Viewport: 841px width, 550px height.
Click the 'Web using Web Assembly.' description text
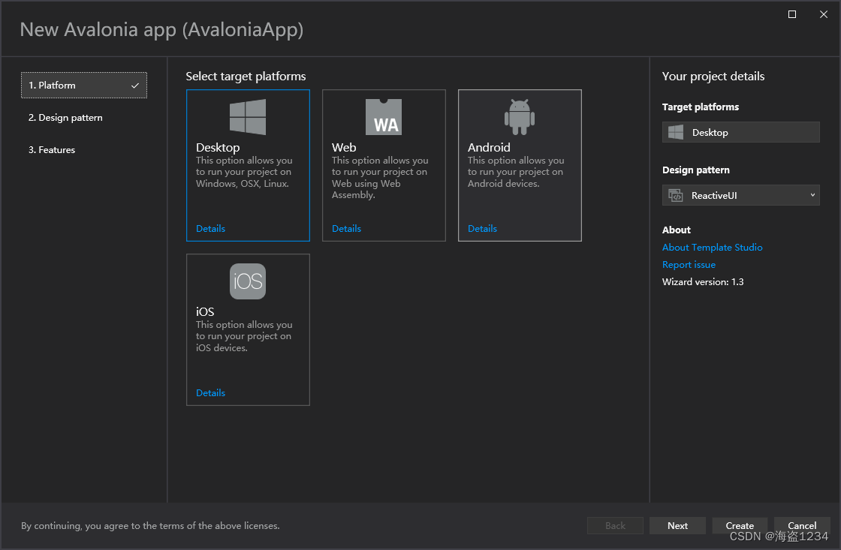366,189
